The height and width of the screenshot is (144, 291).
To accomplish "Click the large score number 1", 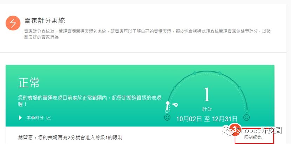I will [207, 95].
